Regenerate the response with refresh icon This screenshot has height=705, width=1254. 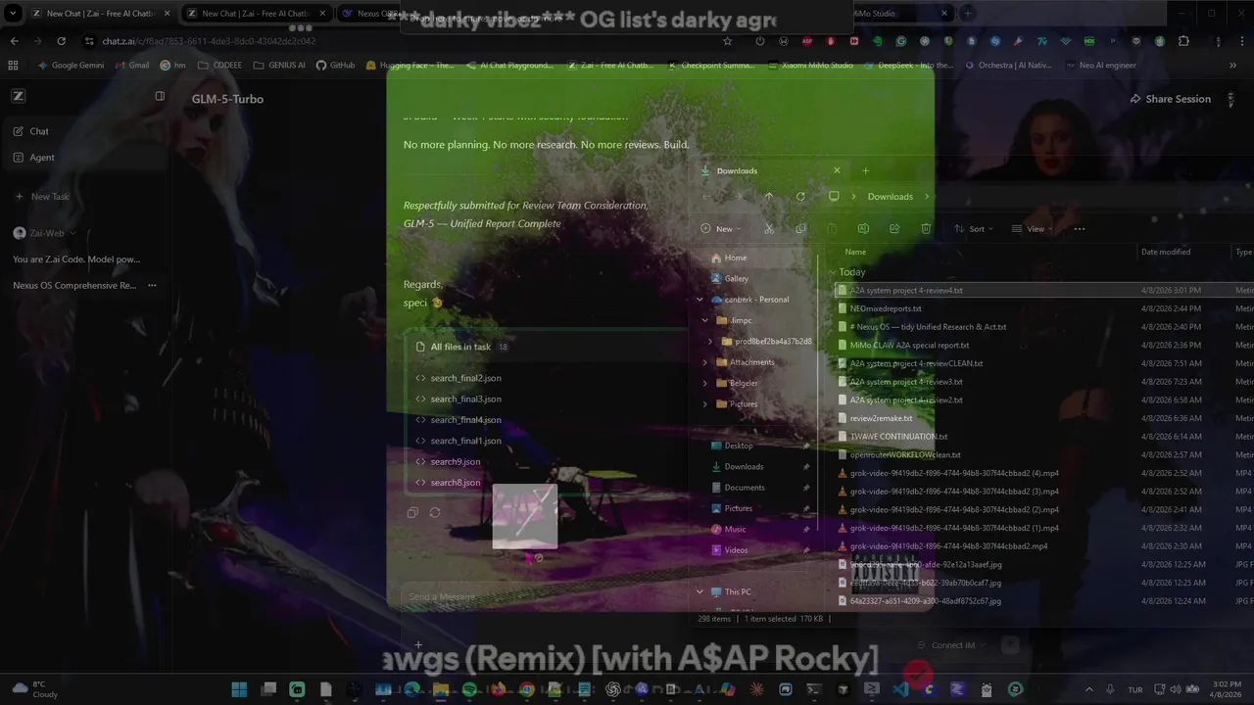coord(435,513)
